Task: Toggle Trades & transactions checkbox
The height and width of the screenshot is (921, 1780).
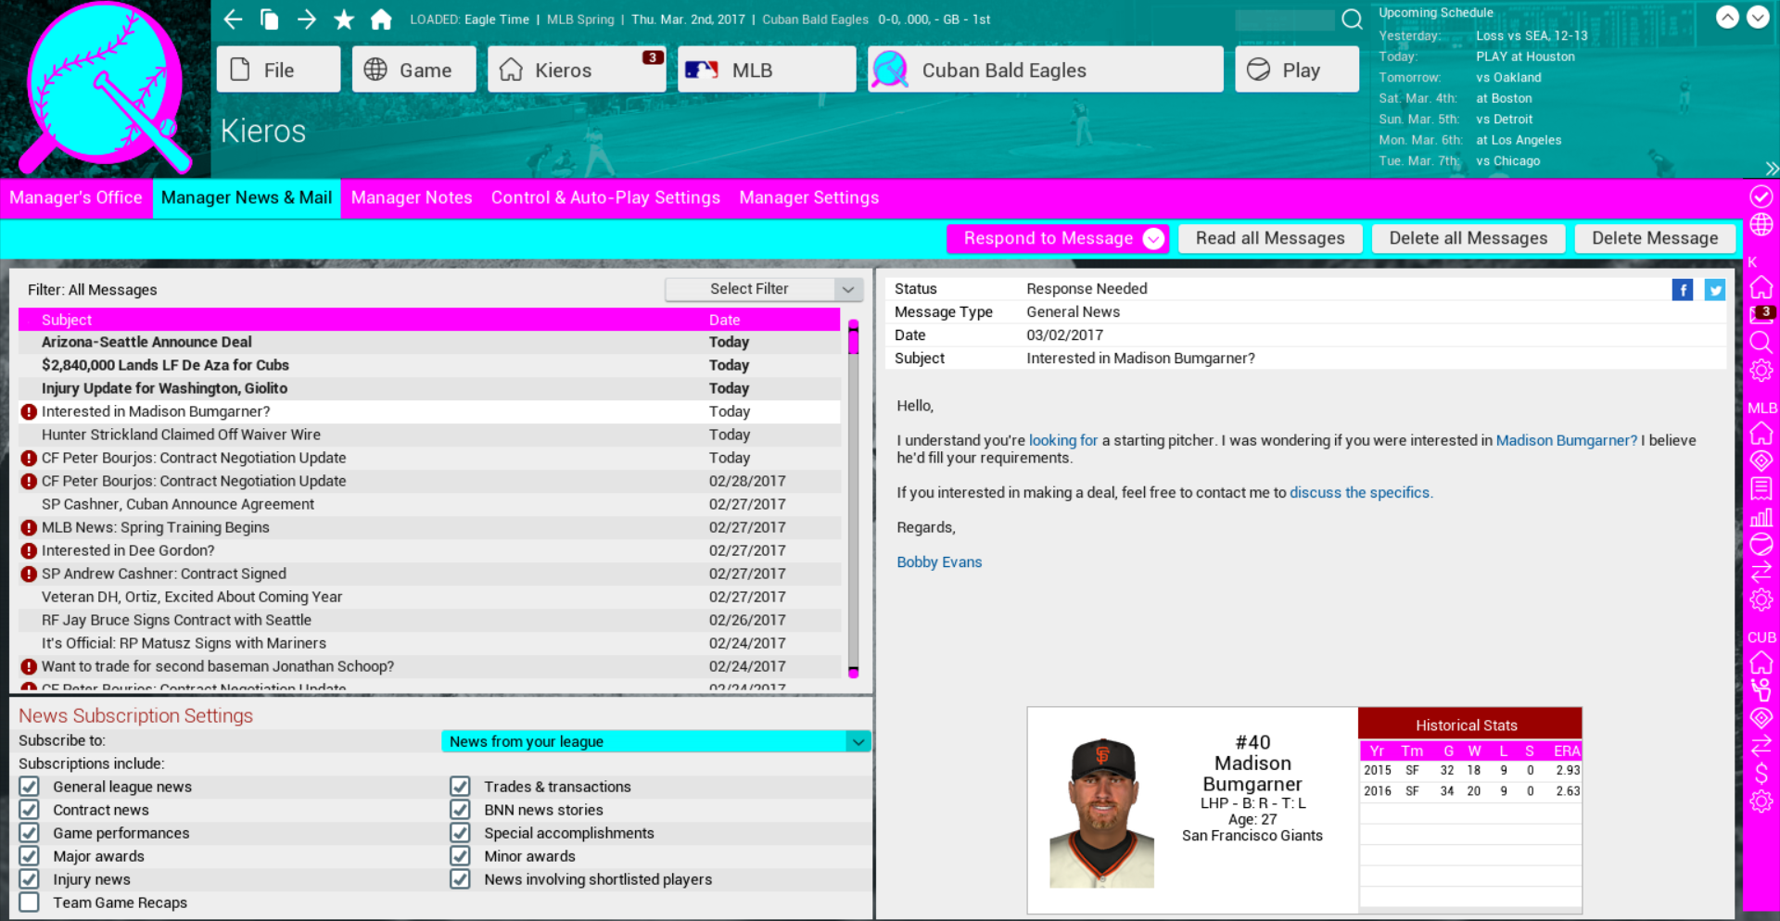Action: pyautogui.click(x=460, y=787)
